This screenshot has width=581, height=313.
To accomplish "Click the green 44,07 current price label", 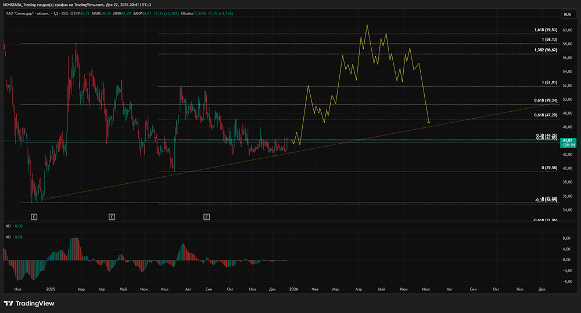I will click(566, 141).
